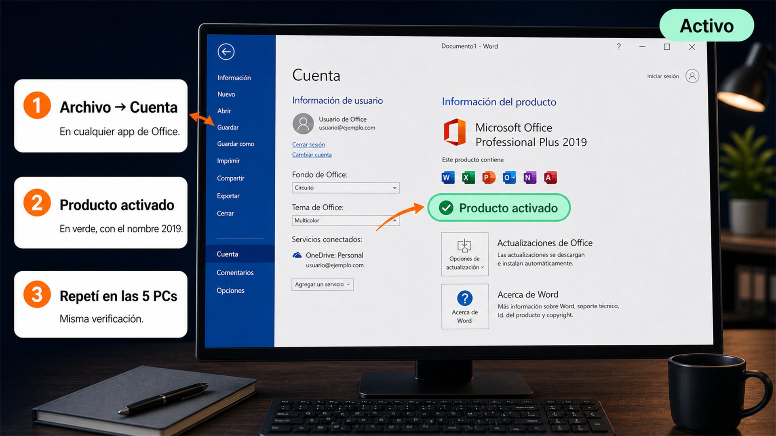Click Información del producto heading

(x=499, y=102)
